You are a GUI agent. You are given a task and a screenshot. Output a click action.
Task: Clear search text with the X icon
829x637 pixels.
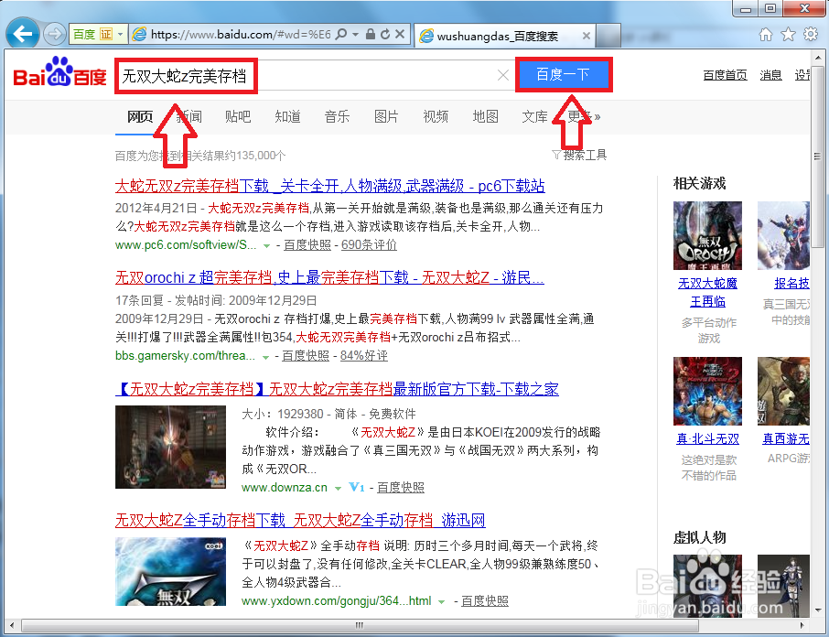tap(502, 76)
